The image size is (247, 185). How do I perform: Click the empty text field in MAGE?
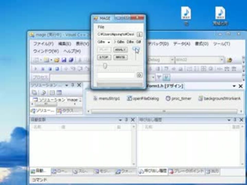[x=116, y=75]
